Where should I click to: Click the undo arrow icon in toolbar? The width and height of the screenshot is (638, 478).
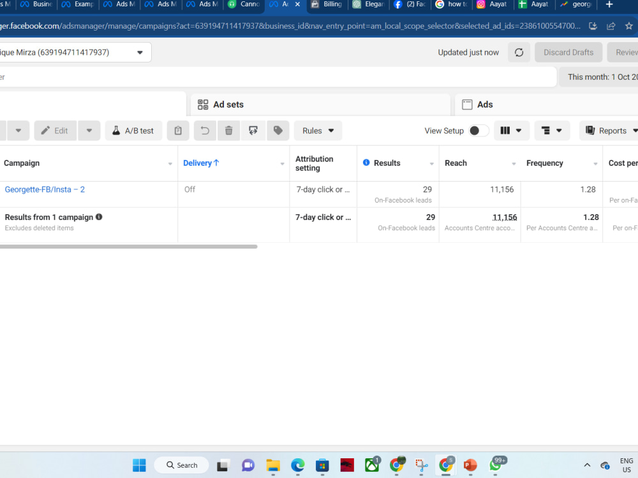(205, 131)
